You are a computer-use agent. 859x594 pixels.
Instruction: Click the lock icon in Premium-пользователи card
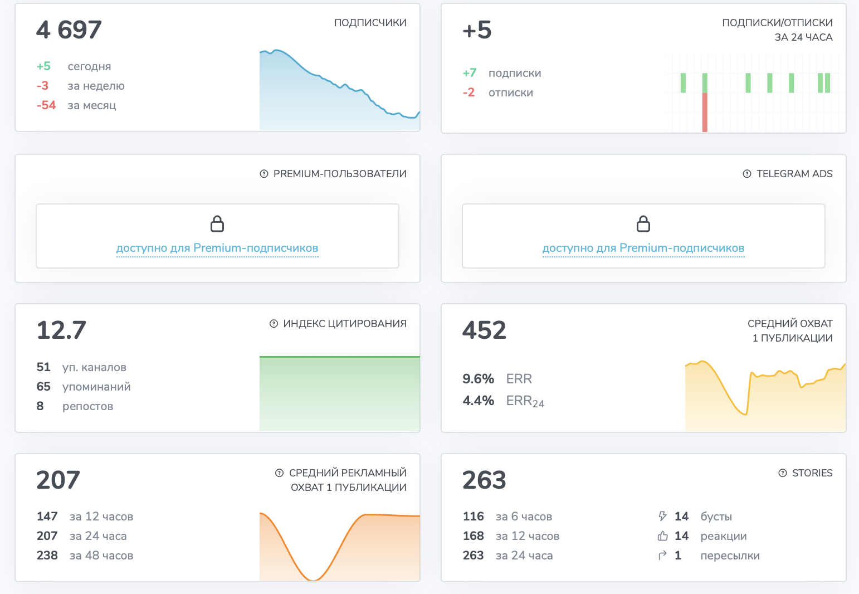(x=217, y=224)
